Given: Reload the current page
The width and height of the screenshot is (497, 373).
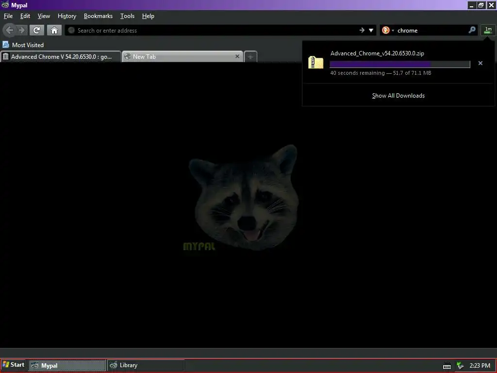Looking at the screenshot, I should (x=37, y=30).
